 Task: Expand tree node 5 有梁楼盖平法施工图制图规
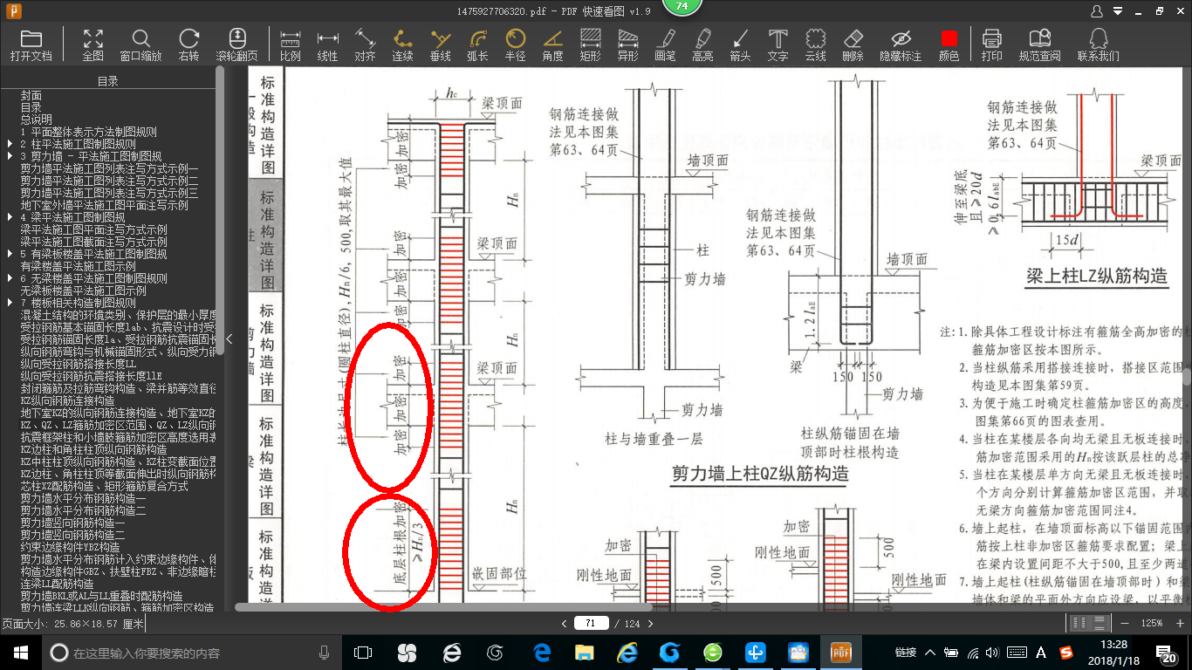tap(10, 255)
